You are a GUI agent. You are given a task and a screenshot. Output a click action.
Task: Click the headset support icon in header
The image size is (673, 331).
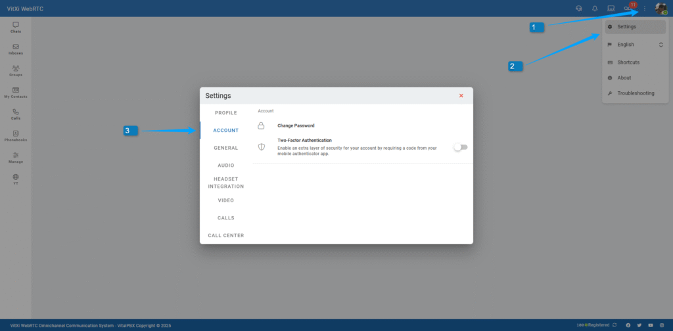578,9
